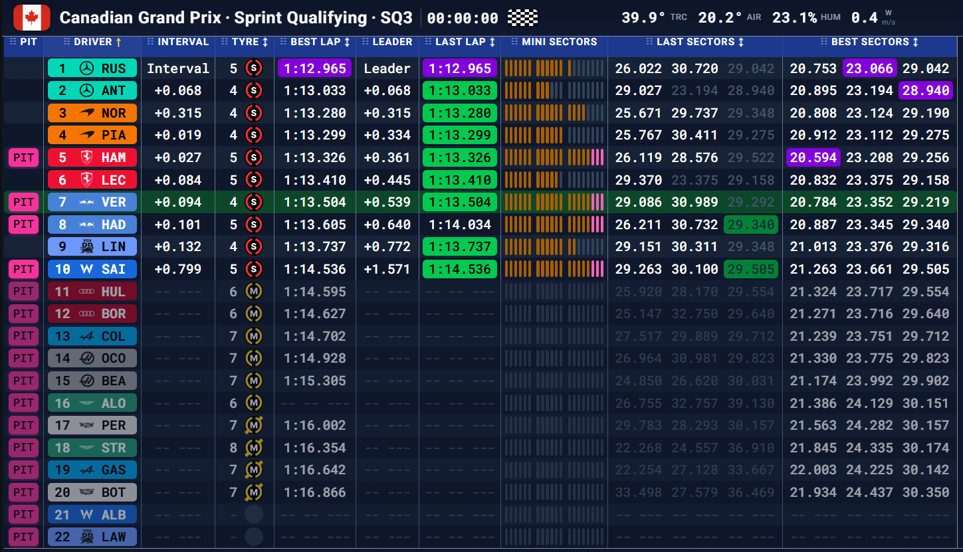
Task: Click the soft tyre icon in HAM's row
Action: tap(253, 157)
